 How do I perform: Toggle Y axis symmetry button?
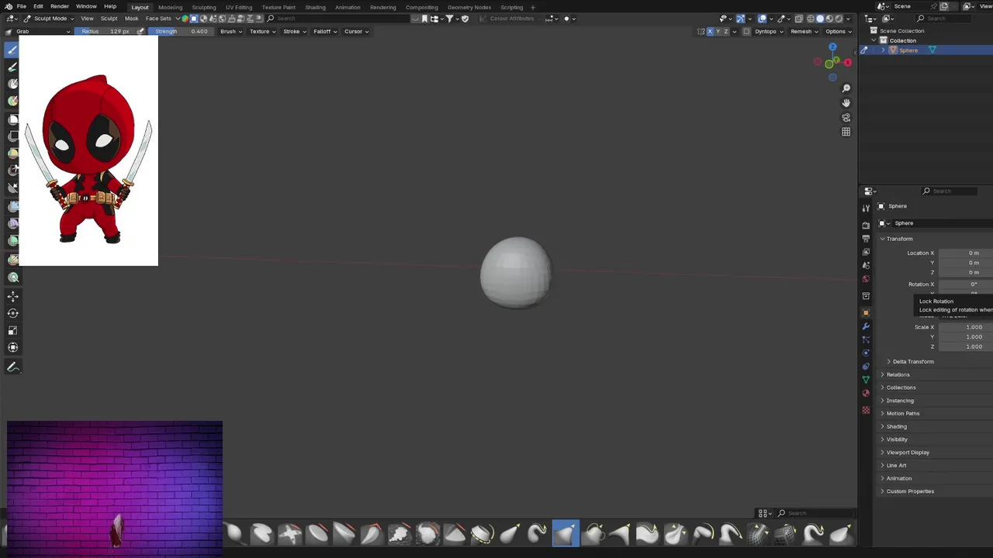(718, 32)
